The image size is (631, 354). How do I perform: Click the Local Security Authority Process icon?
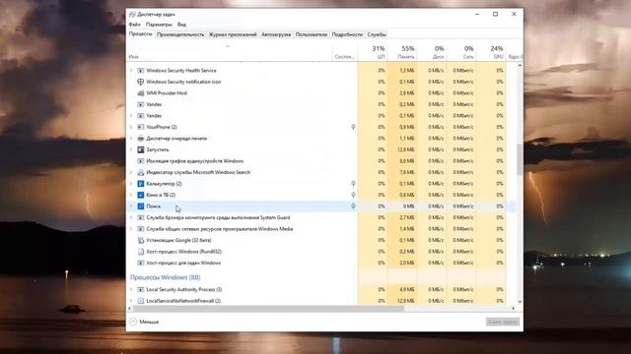coord(140,289)
